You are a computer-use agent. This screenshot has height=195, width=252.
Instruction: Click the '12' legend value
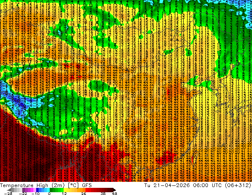click(x=64, y=193)
